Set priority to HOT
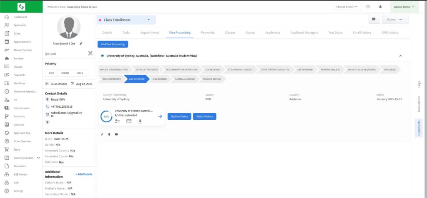This screenshot has width=427, height=198. (51, 73)
